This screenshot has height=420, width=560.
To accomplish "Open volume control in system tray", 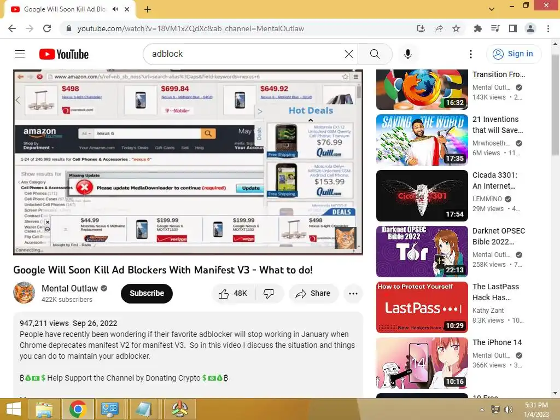I will [508, 410].
